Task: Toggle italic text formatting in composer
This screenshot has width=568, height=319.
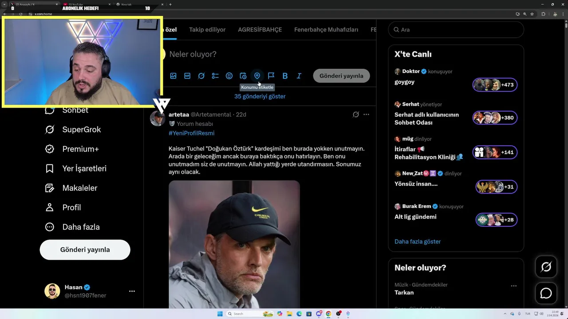Action: 299,76
